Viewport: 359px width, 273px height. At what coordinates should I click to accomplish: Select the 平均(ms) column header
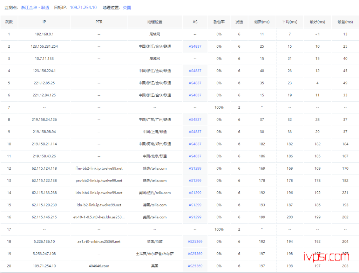click(290, 22)
